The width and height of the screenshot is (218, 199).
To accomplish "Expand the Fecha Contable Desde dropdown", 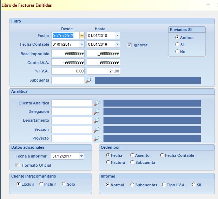I will point(82,44).
